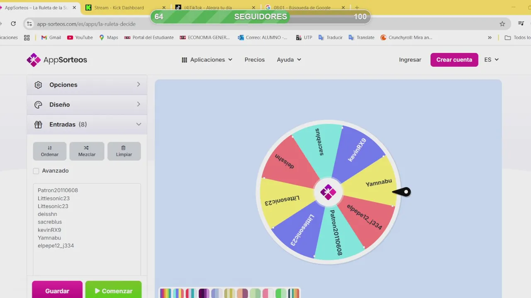Screen dimensions: 531x298
Task: Reload the page with refresh icon
Action: tap(13, 24)
